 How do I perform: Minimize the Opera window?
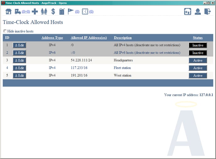(x=205, y=3)
